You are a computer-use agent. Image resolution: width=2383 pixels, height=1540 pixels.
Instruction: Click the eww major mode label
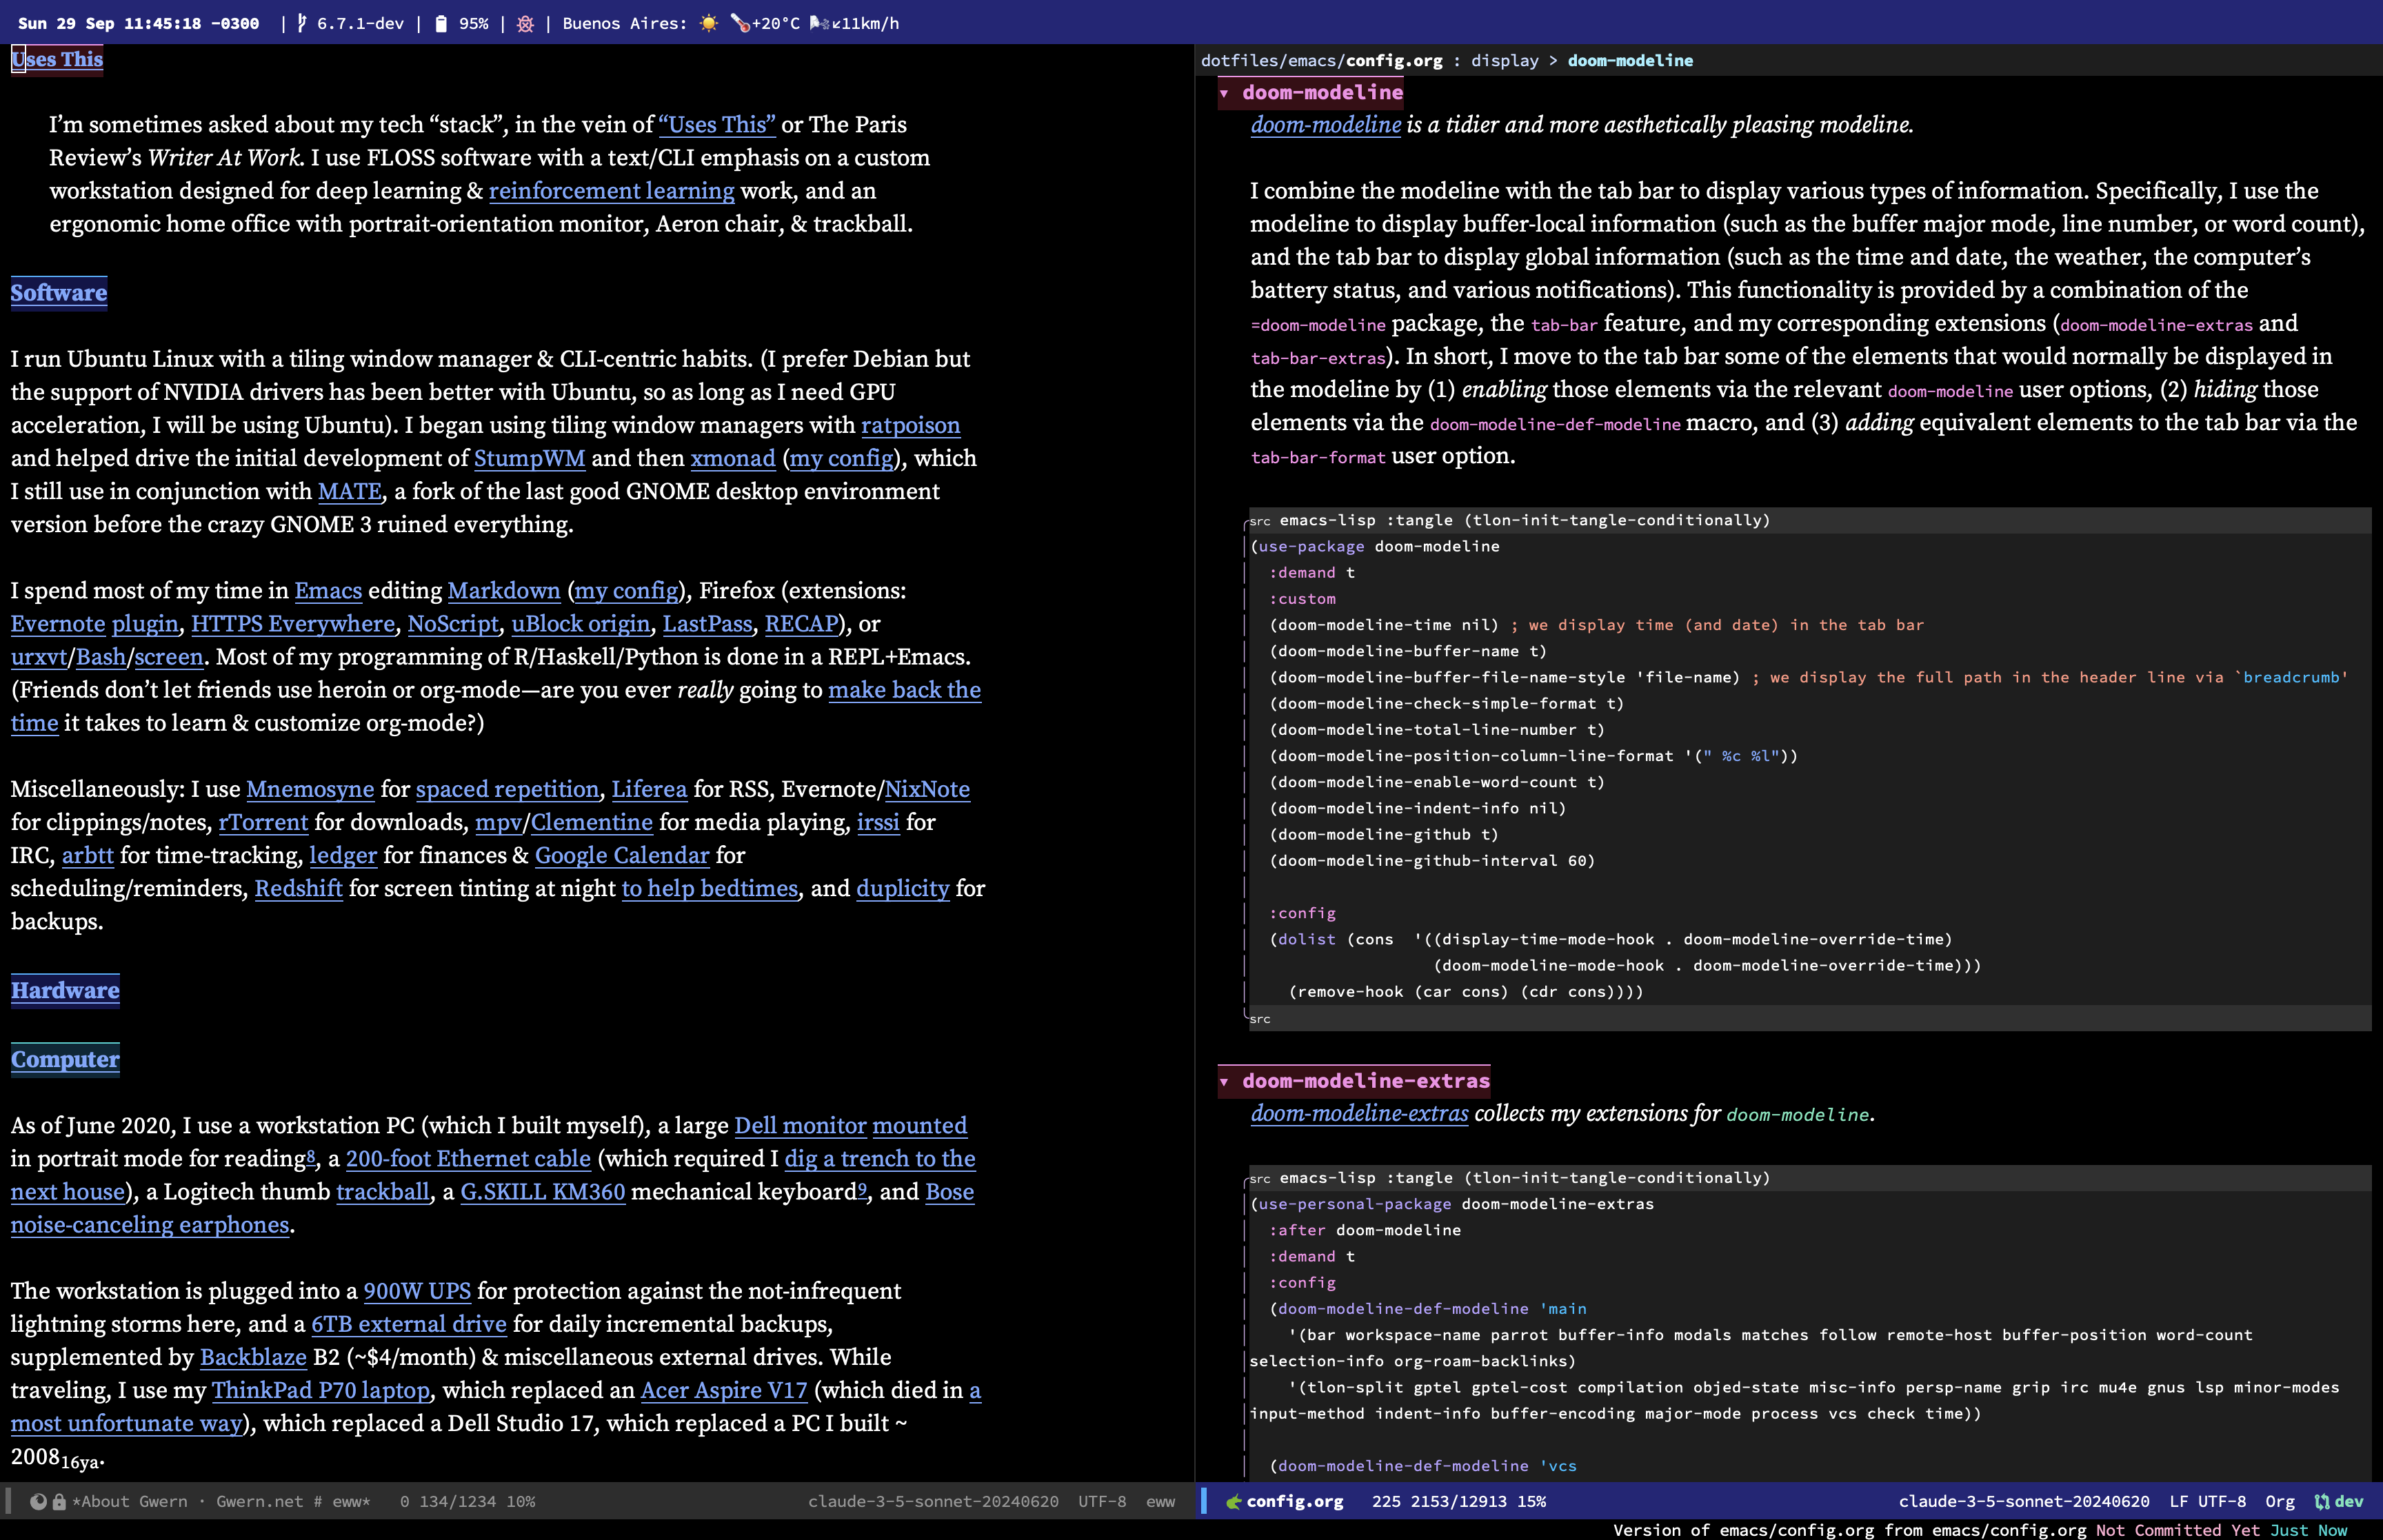tap(1160, 1501)
